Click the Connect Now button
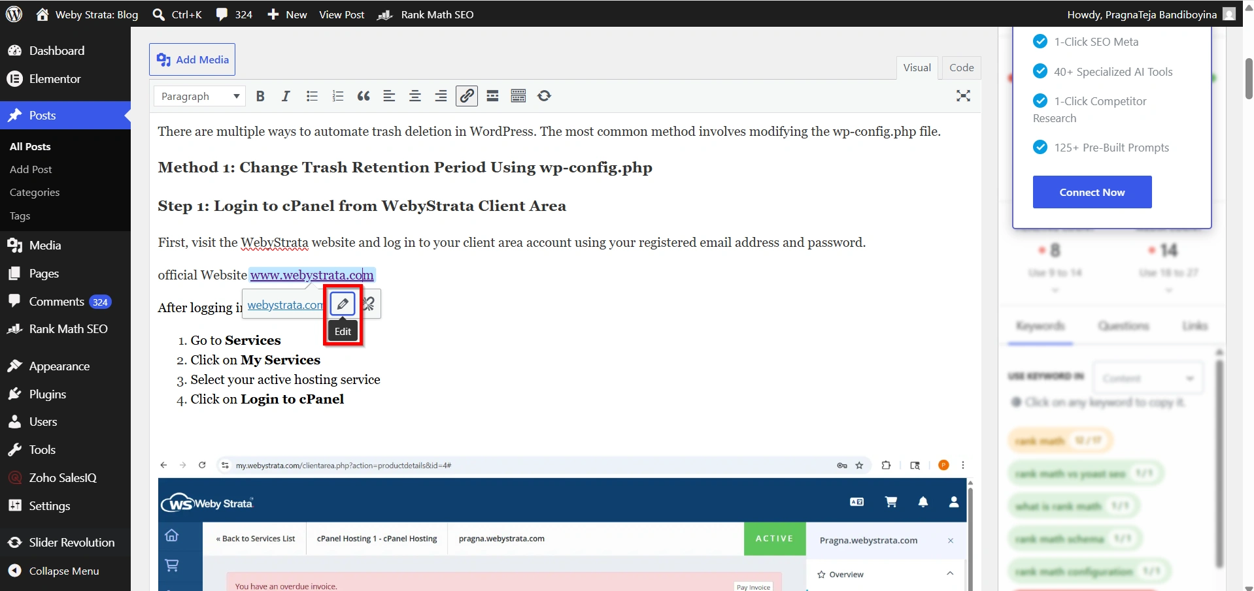The width and height of the screenshot is (1254, 591). click(x=1092, y=192)
